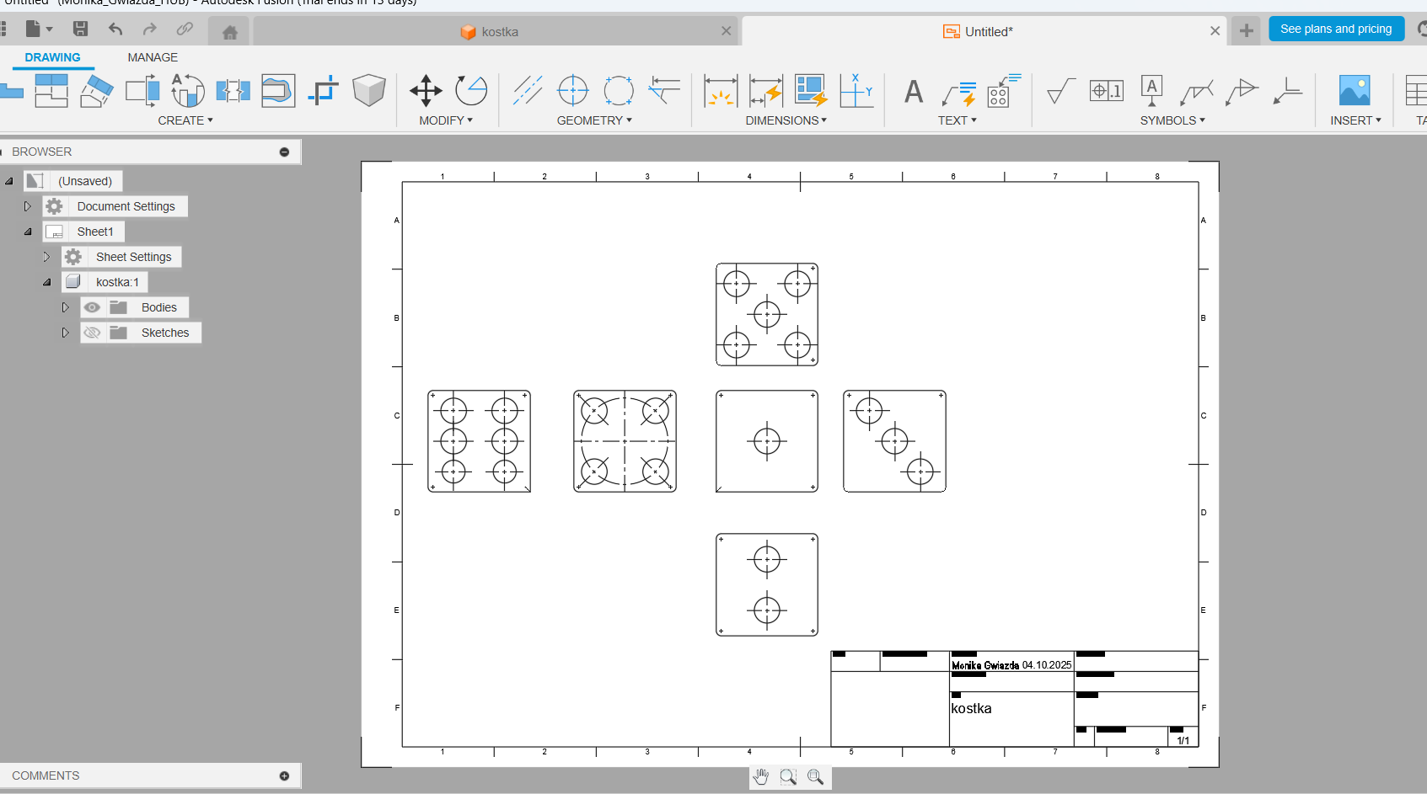Show the Sketches folder visibility

pyautogui.click(x=92, y=333)
